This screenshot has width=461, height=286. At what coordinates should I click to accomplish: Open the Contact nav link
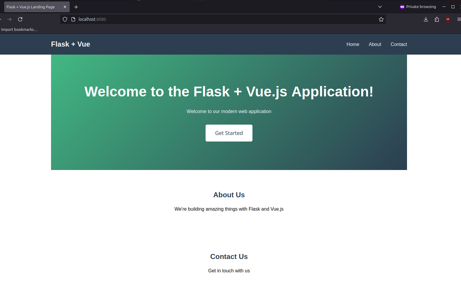tap(399, 44)
